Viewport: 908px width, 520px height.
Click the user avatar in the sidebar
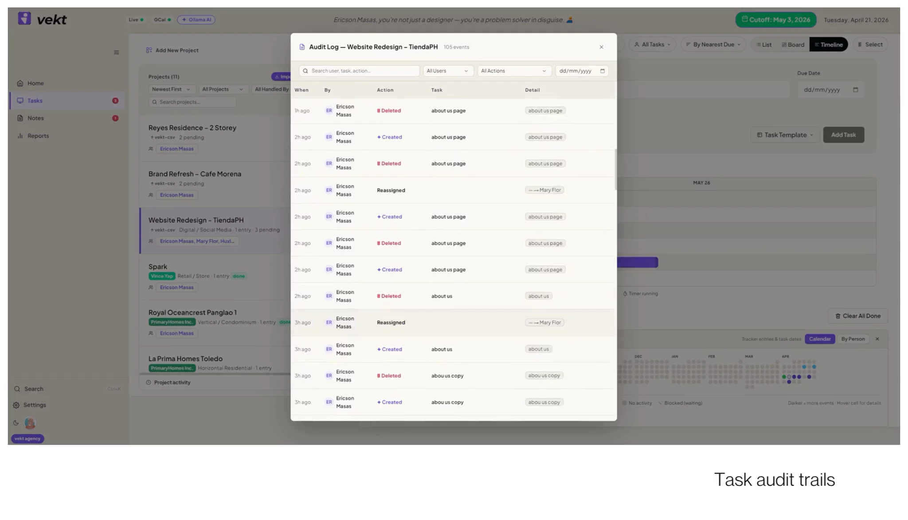(x=30, y=423)
